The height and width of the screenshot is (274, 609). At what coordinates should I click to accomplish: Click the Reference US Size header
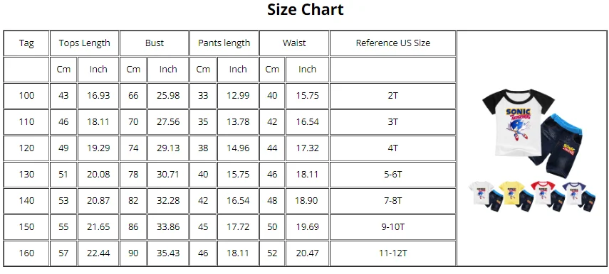click(392, 43)
